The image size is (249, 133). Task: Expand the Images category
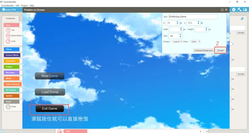(11, 67)
